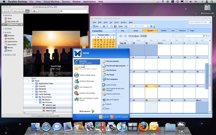Open Macintosh HD desktop drive icon
Image resolution: width=216 pixels, height=135 pixels.
(x=207, y=9)
